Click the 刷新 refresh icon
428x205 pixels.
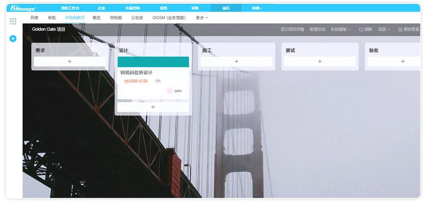(x=361, y=29)
